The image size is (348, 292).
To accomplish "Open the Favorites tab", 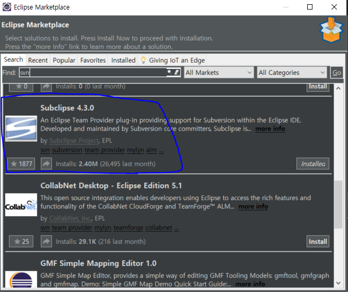I will [93, 60].
